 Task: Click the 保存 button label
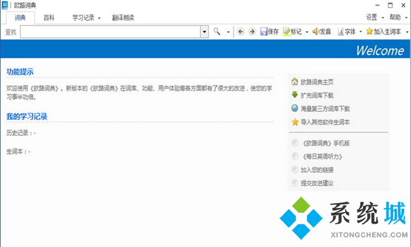(273, 32)
